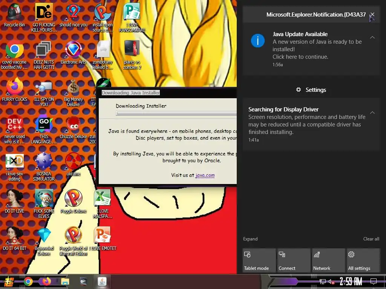Open the Java Update Available notification
Screen dimensions: 386x289
311,49
